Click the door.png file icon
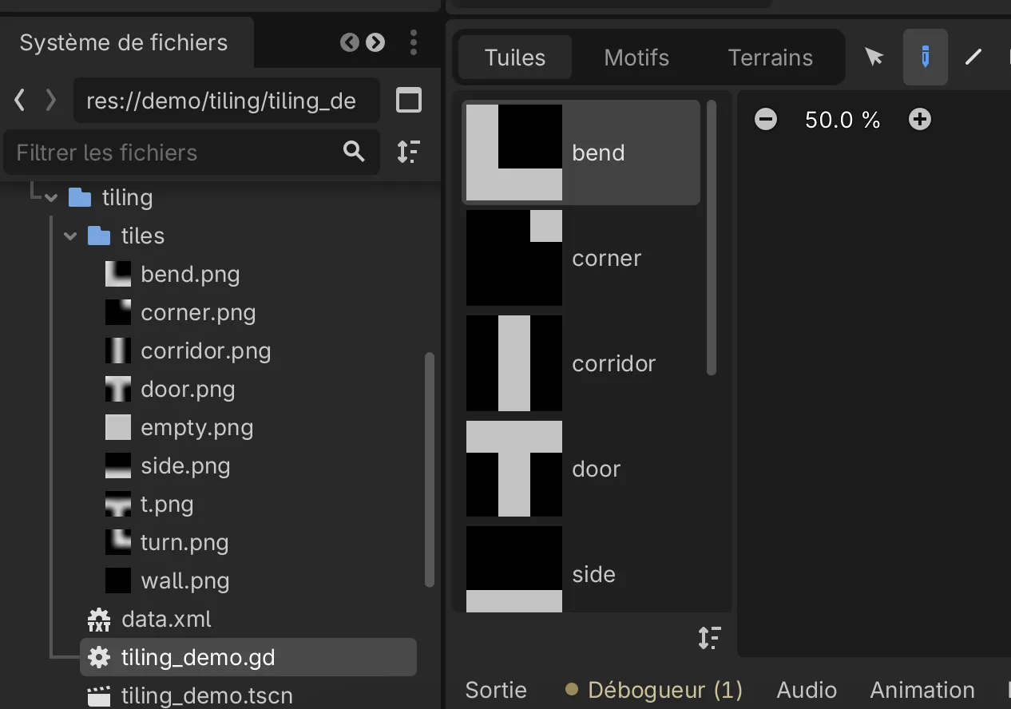1011x709 pixels. [x=118, y=389]
